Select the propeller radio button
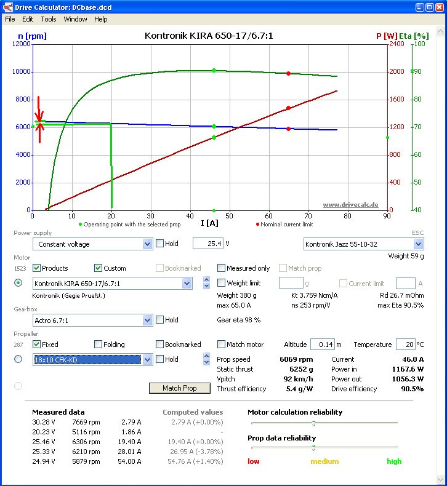 18,359
